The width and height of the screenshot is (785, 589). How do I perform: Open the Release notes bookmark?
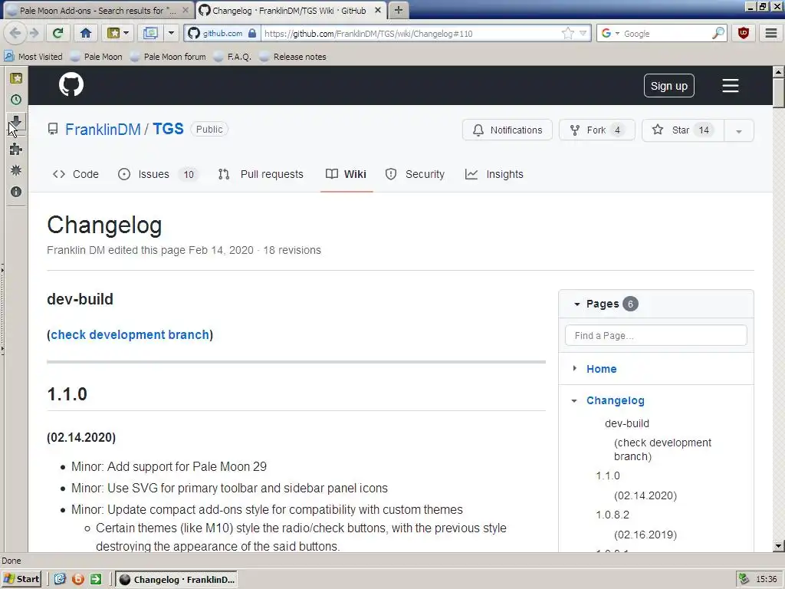click(x=294, y=57)
